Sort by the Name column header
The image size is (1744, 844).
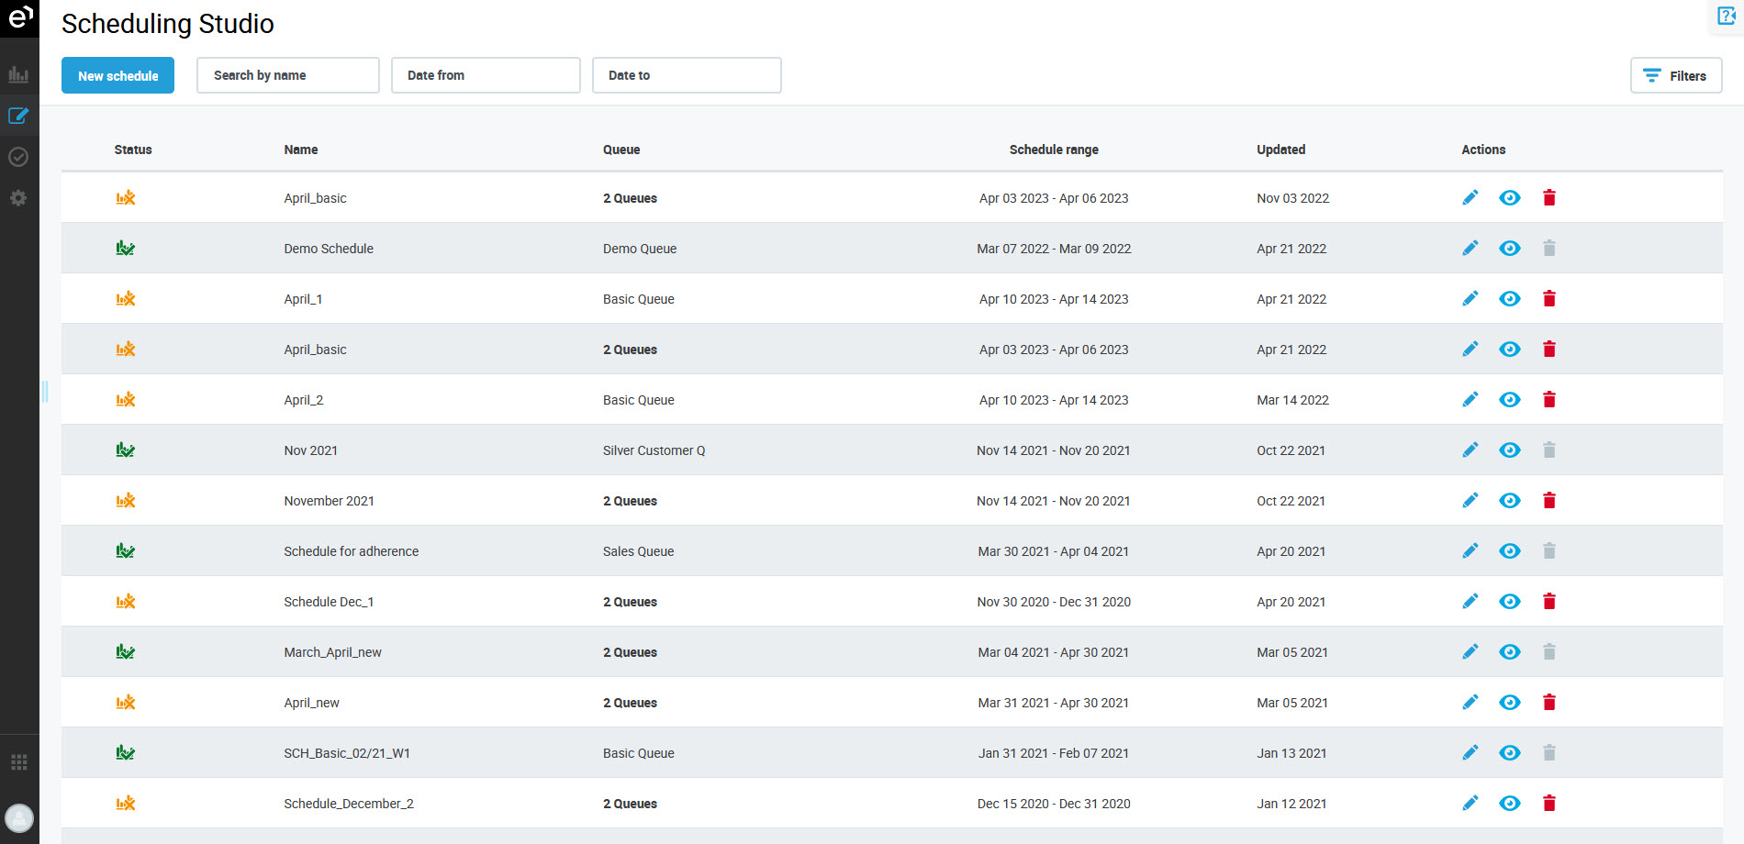click(x=300, y=150)
